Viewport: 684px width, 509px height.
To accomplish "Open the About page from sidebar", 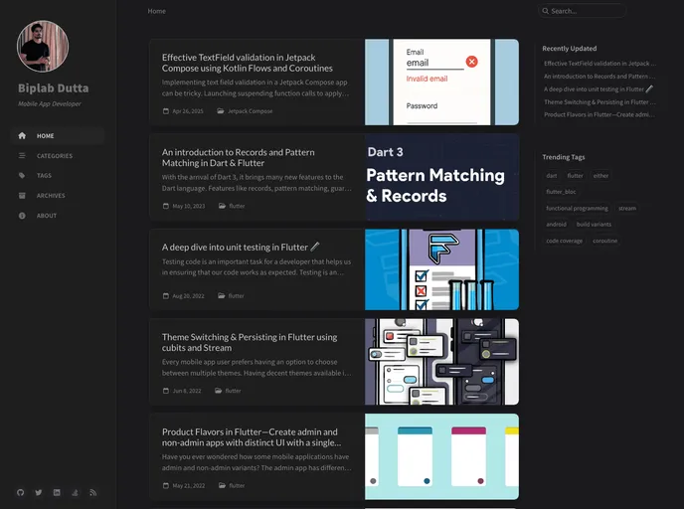I will tap(47, 216).
